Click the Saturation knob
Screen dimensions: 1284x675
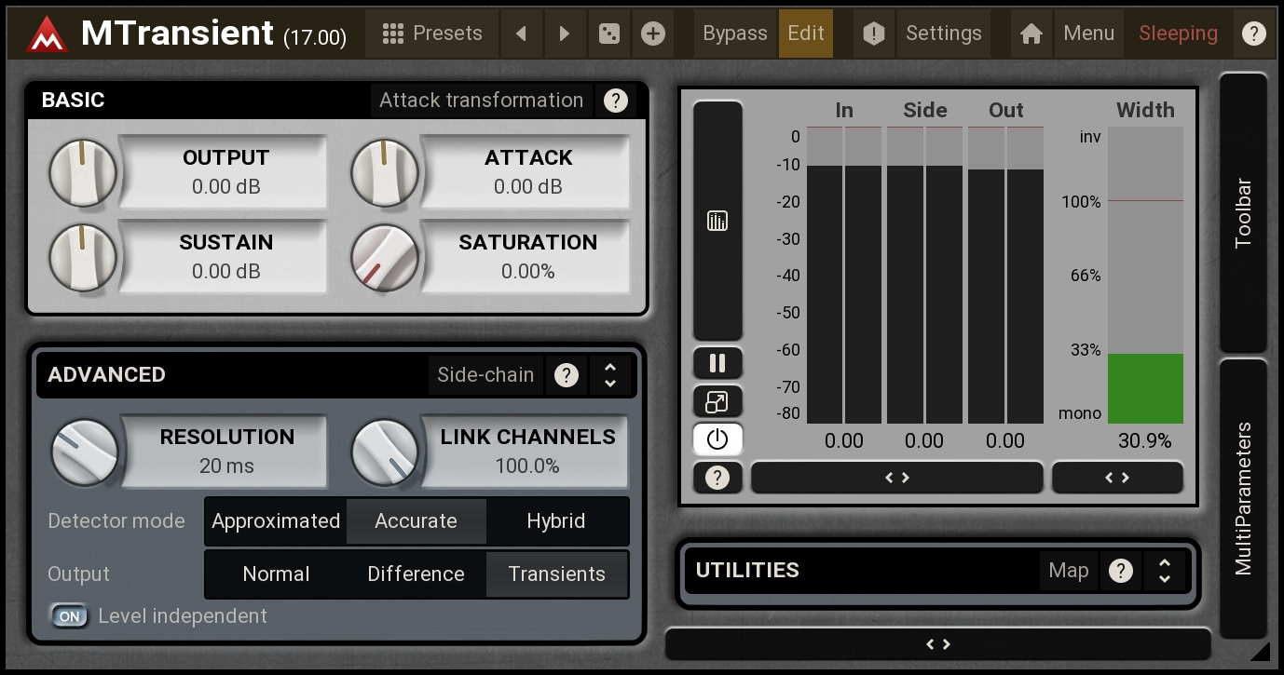(x=384, y=258)
